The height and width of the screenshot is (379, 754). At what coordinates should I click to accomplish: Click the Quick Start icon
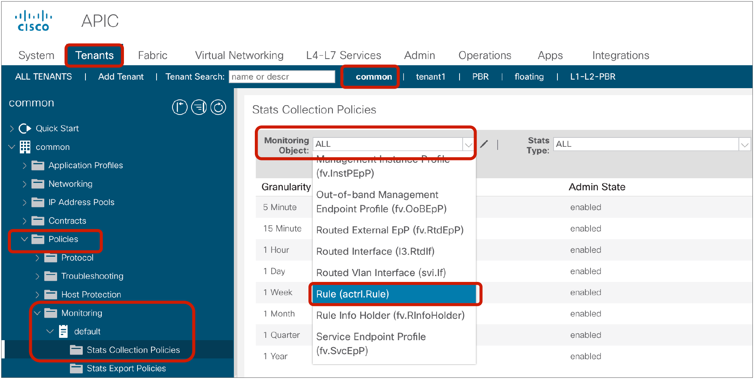pos(25,129)
